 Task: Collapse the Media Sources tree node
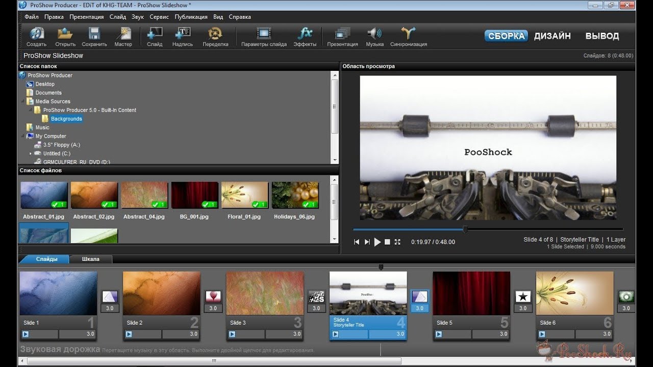pos(23,101)
